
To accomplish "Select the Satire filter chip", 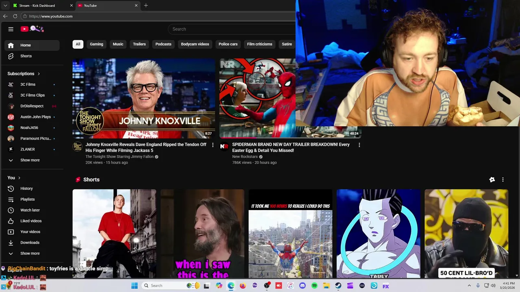I will [x=287, y=44].
